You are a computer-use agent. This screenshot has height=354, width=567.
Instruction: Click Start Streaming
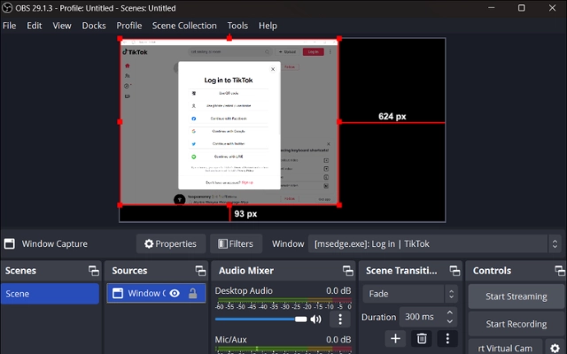516,296
